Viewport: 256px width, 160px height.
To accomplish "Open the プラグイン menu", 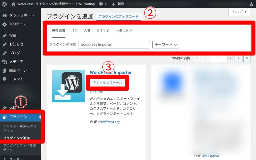I will 20,117.
